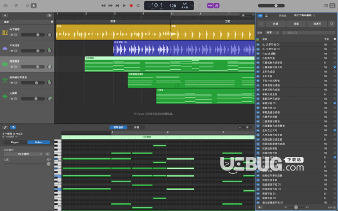Show Smart Controls dial icon
Screen dimensions: 338x211
tap(27, 6)
